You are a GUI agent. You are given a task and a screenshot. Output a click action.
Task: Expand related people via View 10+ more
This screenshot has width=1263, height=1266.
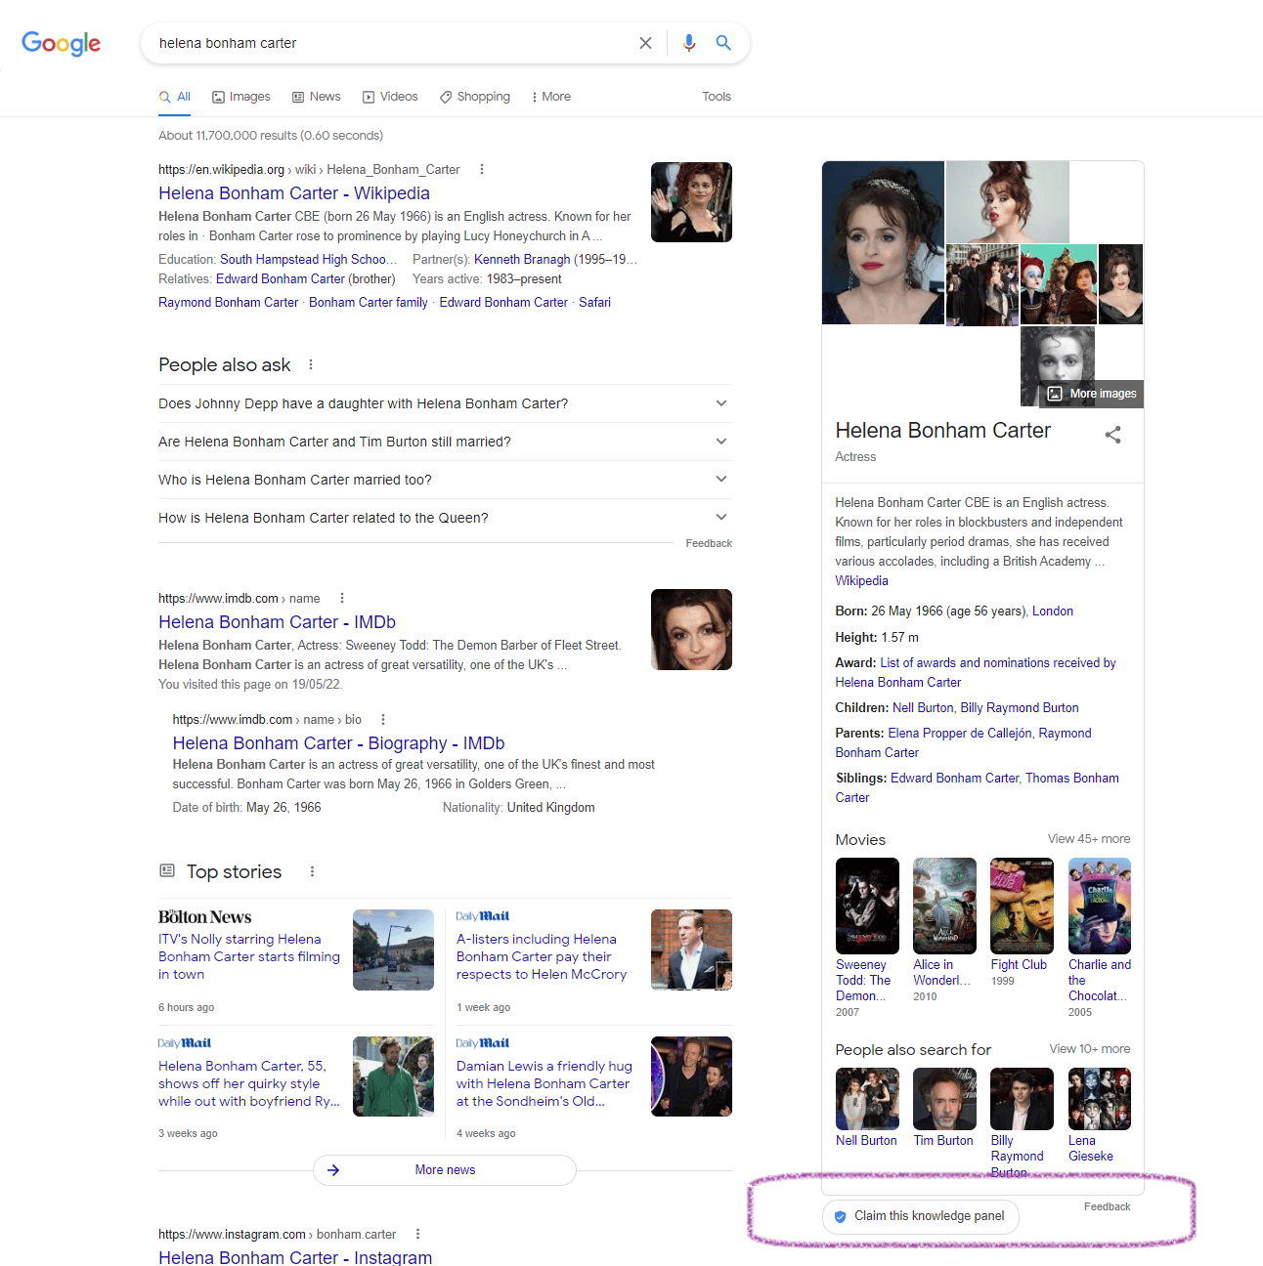tap(1090, 1049)
